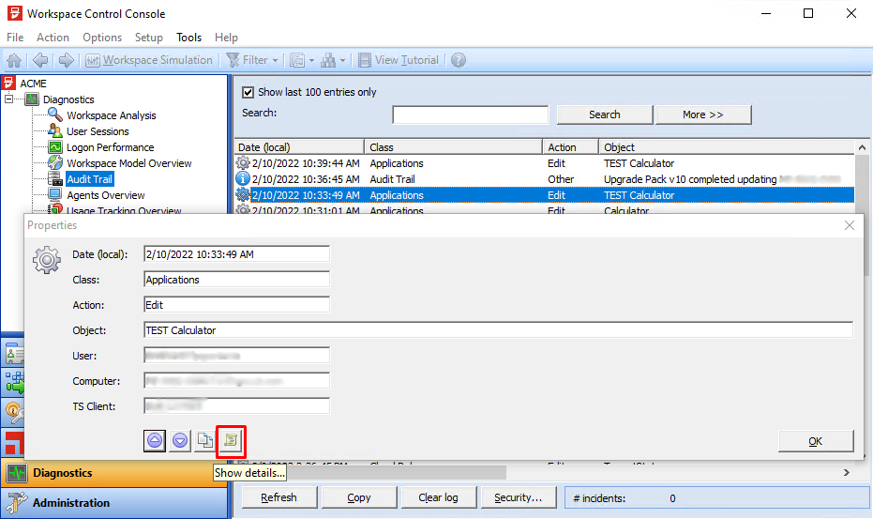Image resolution: width=873 pixels, height=519 pixels.
Task: Toggle 'Show last 100 entries only' checkbox
Action: 248,92
